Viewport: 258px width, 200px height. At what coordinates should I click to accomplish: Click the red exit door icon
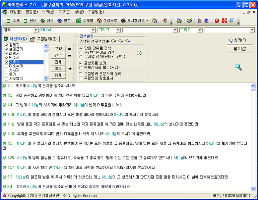(165, 21)
